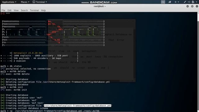199x112 pixels.
Task: Click the highlighted database.yml path text
Action: pos(77,106)
